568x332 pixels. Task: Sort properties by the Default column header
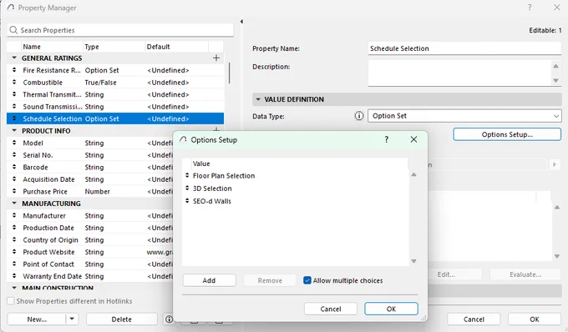pos(176,47)
